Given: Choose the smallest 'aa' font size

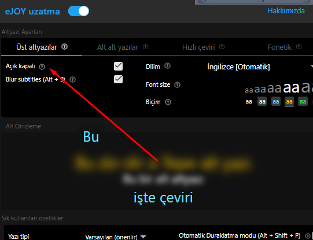Looking at the screenshot, I should pos(249,90).
